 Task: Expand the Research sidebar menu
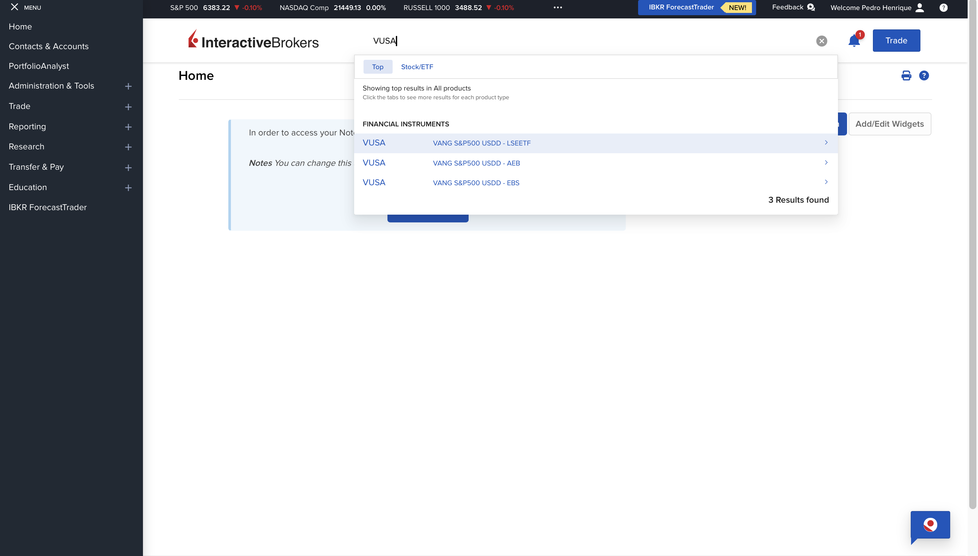(x=128, y=147)
